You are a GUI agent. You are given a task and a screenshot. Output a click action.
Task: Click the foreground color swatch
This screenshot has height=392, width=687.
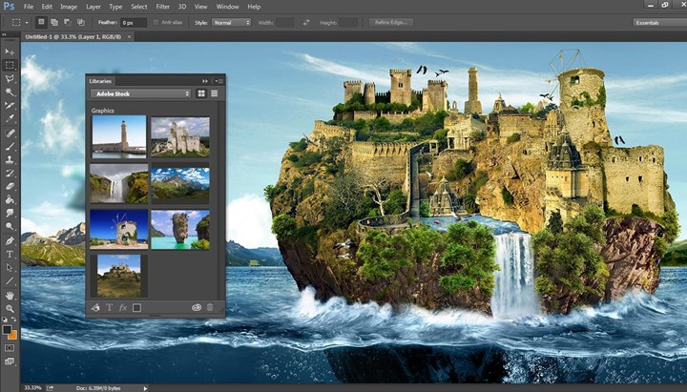tap(8, 330)
